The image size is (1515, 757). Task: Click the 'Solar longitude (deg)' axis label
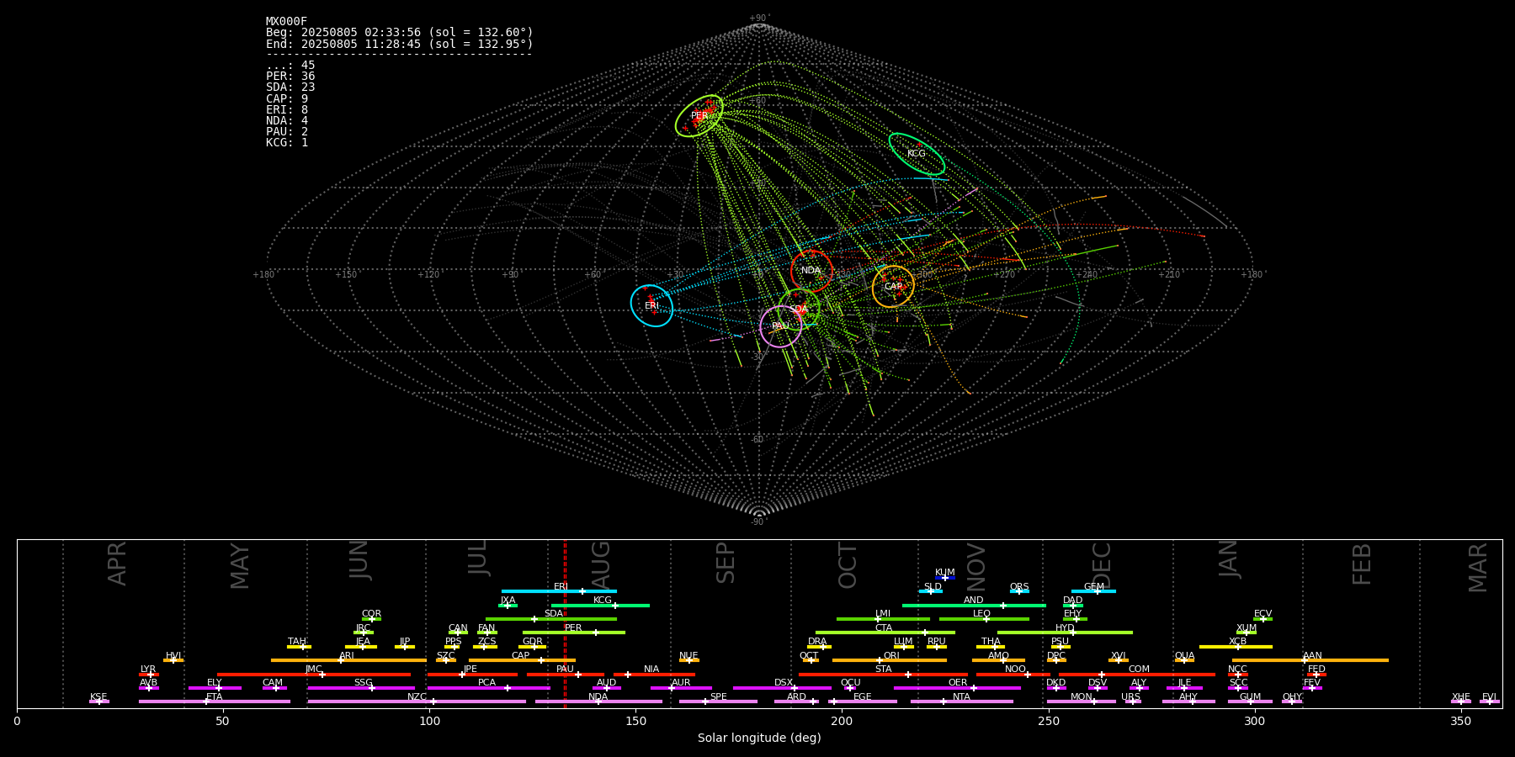(x=759, y=738)
